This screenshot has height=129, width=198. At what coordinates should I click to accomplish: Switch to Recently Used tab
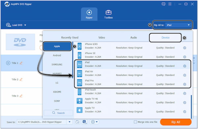[x=70, y=38]
